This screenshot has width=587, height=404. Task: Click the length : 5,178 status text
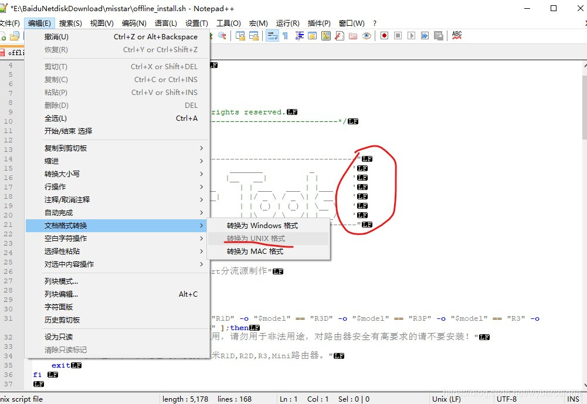tap(185, 399)
